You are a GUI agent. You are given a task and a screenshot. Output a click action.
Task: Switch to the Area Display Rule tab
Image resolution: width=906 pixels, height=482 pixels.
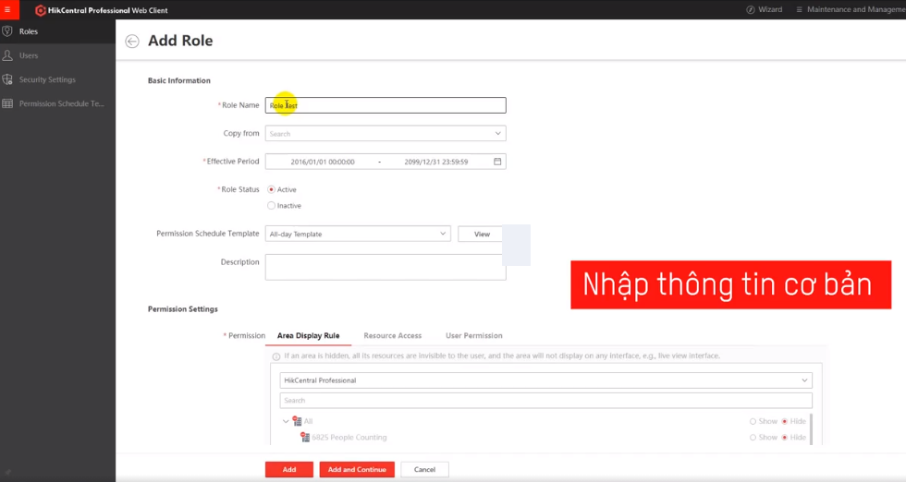(309, 335)
